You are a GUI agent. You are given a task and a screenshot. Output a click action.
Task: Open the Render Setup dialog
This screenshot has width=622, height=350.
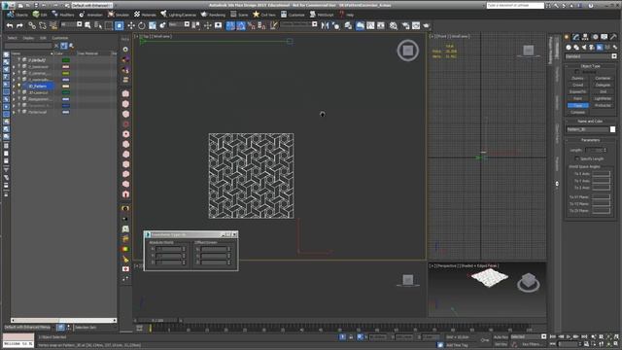(405, 25)
